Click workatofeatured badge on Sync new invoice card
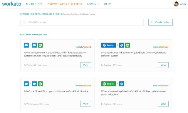The width and height of the screenshot is (188, 113). tap(161, 47)
